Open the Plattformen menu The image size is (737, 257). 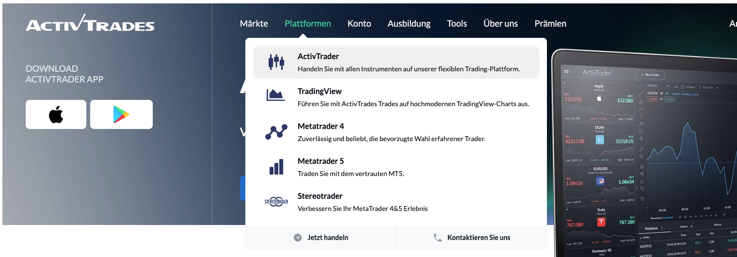pyautogui.click(x=308, y=23)
